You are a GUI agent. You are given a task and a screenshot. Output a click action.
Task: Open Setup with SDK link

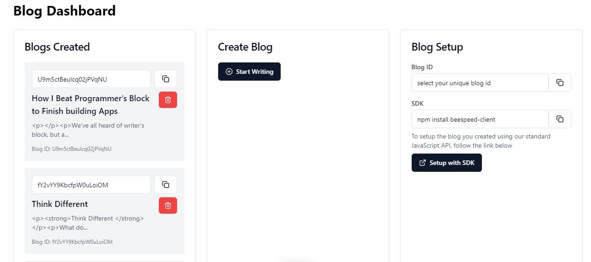[x=447, y=163]
